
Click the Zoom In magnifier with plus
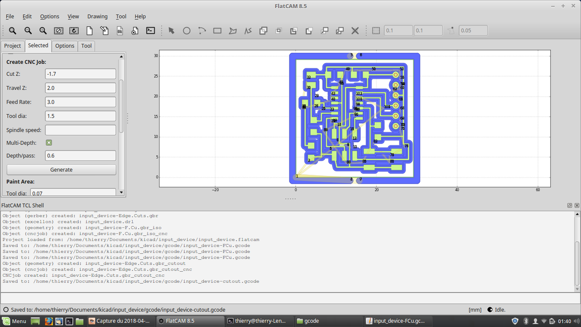pyautogui.click(x=43, y=31)
